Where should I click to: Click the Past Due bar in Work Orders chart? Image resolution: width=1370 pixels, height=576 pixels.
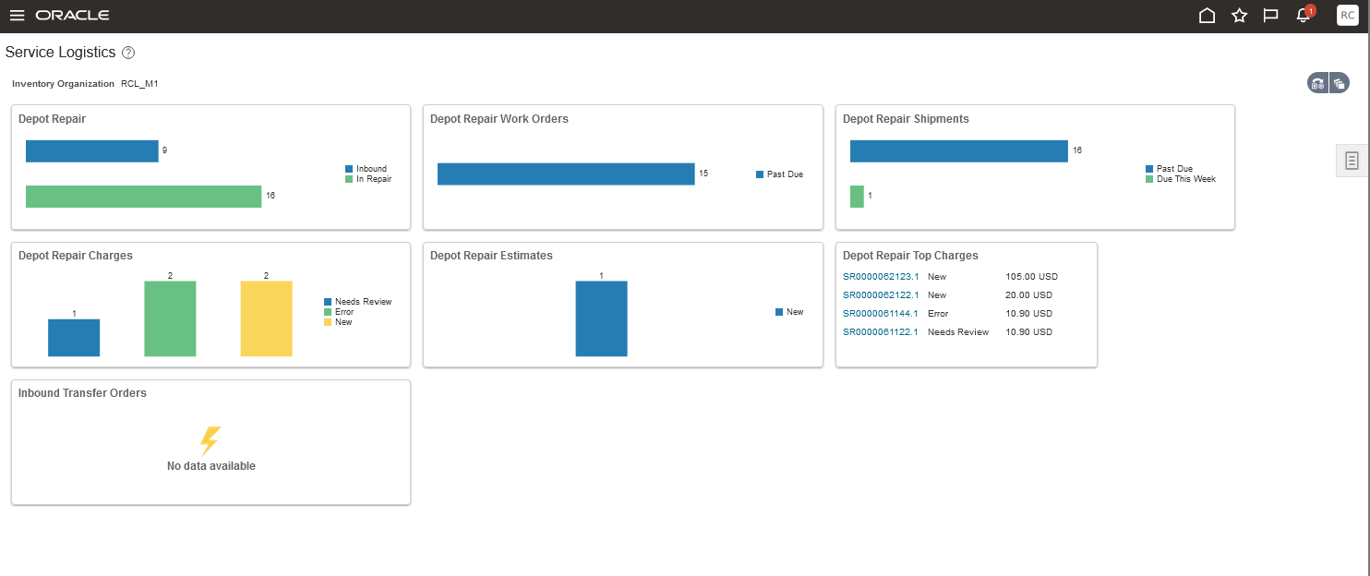click(566, 174)
